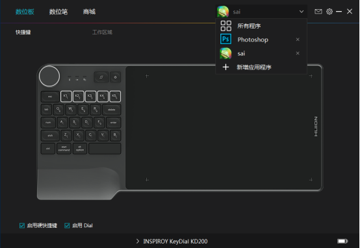The image size is (360, 248).
Task: Click the F key on the keypad
Action: [99, 123]
